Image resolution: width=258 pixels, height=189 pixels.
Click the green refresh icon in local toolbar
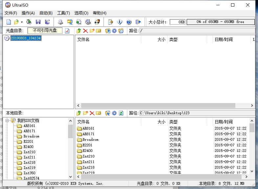tap(121, 113)
